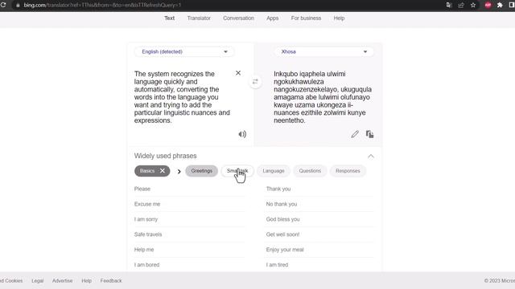Copy the Xhosa translation

(370, 134)
